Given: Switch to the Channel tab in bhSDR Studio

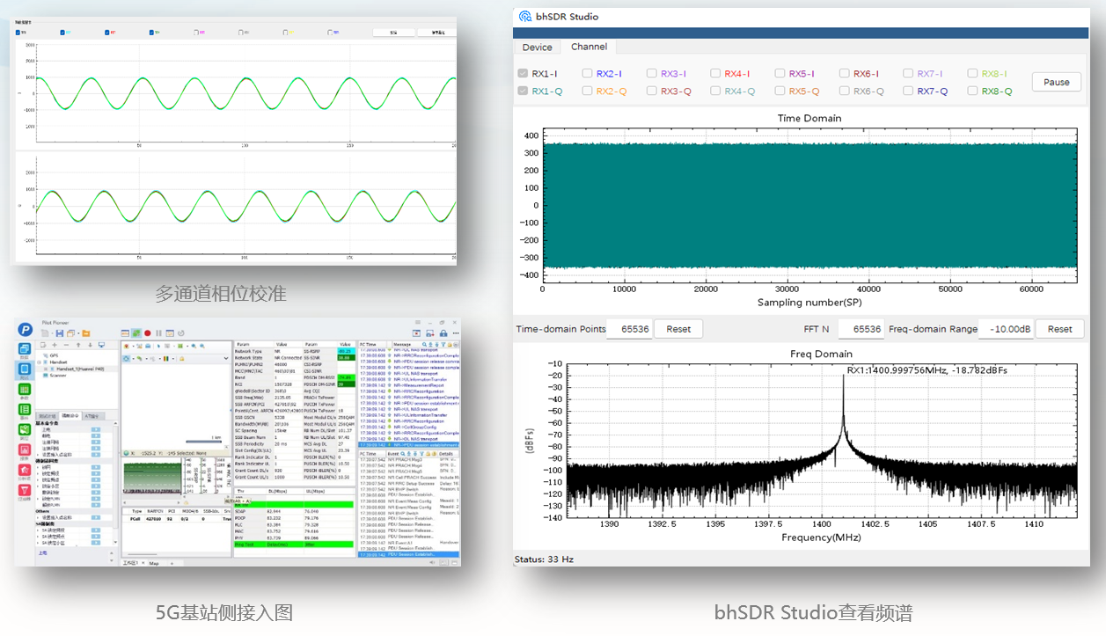Looking at the screenshot, I should tap(589, 47).
